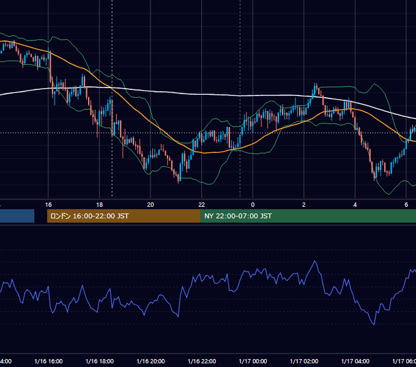The height and width of the screenshot is (367, 416).
Task: Click the 1/16 16:00 time label
Action: (48, 361)
